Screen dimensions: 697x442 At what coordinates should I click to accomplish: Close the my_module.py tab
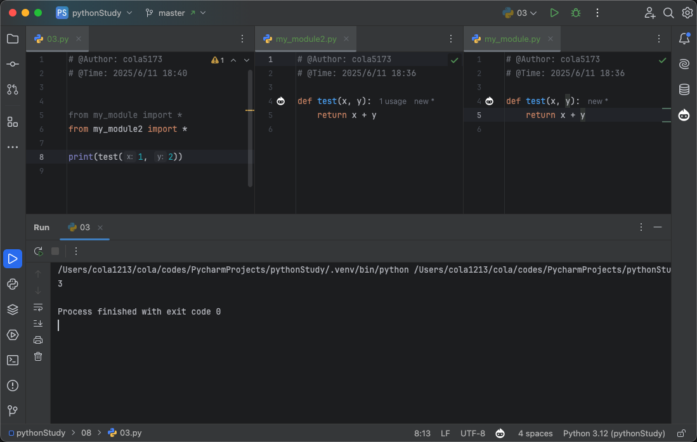pyautogui.click(x=550, y=39)
